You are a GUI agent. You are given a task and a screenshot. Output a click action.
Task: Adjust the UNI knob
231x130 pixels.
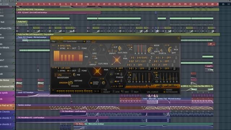click(94, 49)
